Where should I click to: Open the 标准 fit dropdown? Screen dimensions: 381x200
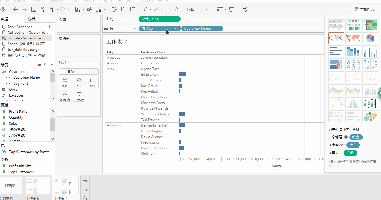[x=207, y=9]
